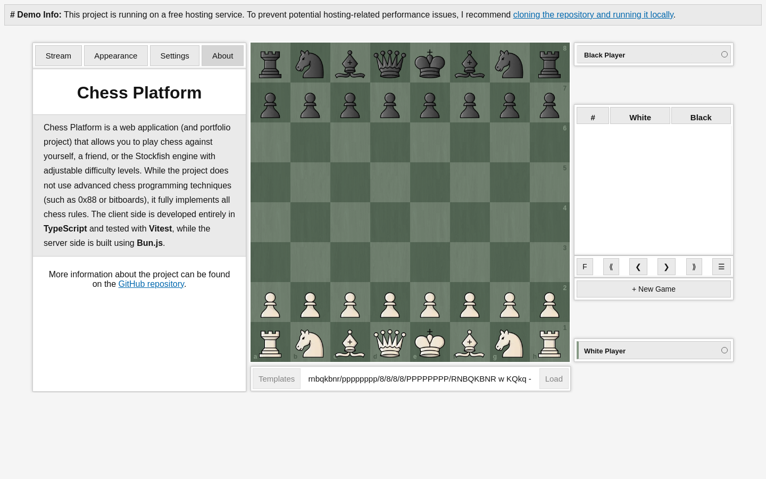Jump to last move

tap(694, 267)
